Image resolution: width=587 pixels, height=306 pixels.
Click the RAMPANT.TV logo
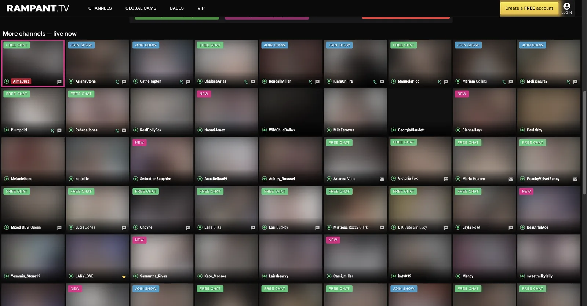click(x=38, y=8)
